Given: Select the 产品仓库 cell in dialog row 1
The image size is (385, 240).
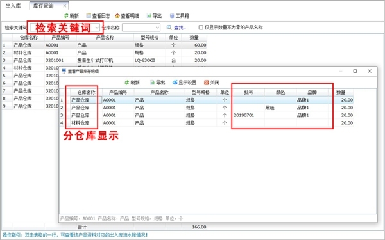Looking at the screenshot, I should [86, 100].
